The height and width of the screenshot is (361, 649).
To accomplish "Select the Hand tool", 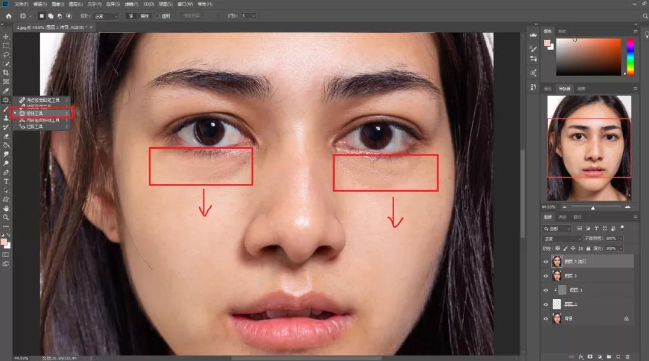I will pos(6,208).
